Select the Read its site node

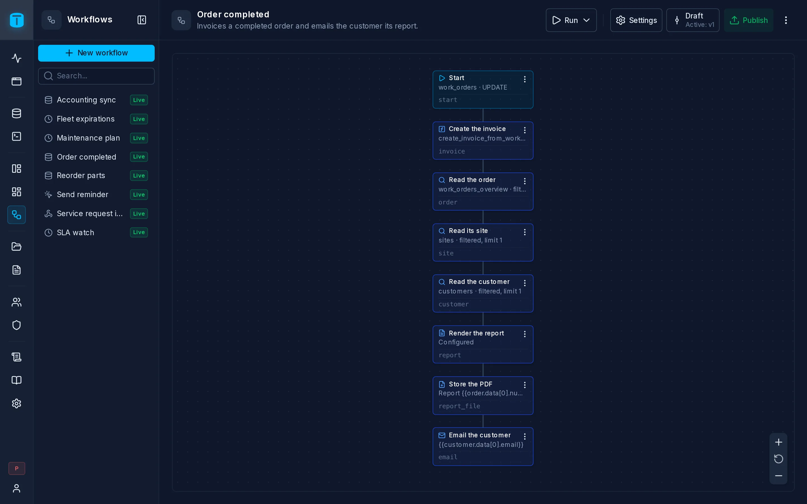[x=483, y=242]
